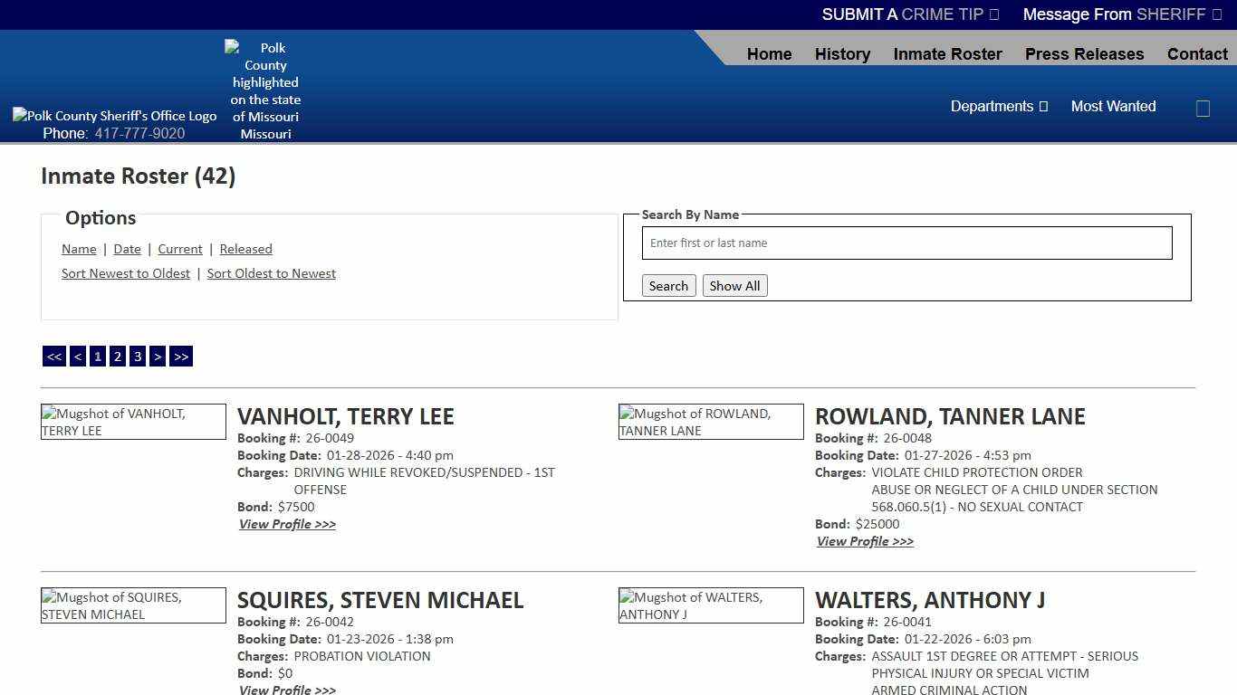Open the first page pagination icon
1237x695 pixels.
(x=97, y=356)
